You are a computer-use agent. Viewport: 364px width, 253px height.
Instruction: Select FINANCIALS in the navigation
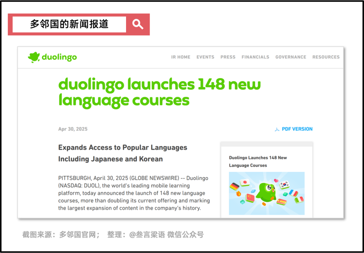255,57
